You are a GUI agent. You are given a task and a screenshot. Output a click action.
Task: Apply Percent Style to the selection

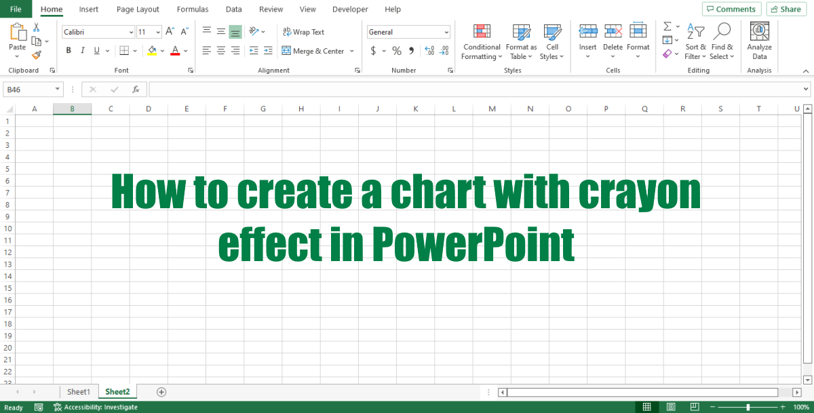(396, 50)
